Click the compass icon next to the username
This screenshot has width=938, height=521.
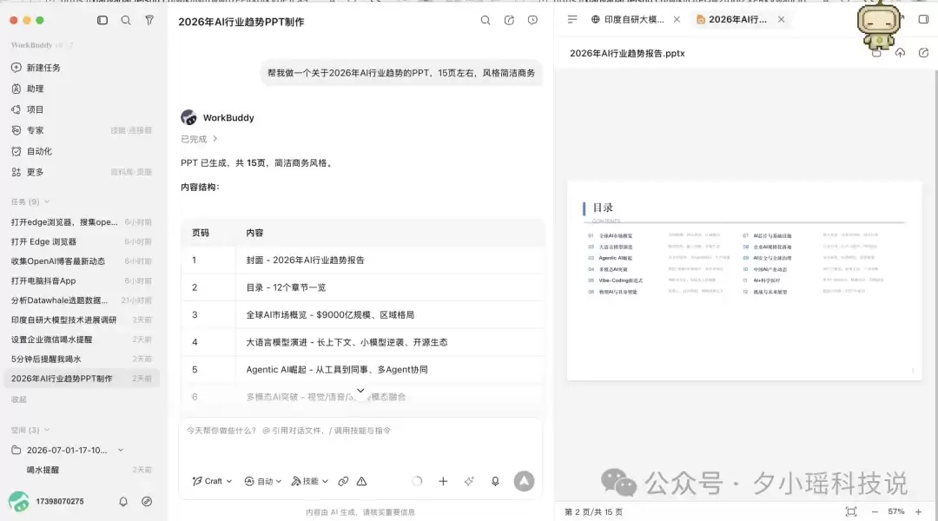(x=147, y=502)
